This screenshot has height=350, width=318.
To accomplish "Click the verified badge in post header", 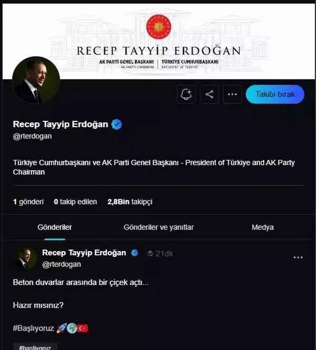I will click(135, 253).
